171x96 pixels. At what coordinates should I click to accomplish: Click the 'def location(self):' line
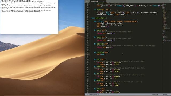click(x=102, y=53)
